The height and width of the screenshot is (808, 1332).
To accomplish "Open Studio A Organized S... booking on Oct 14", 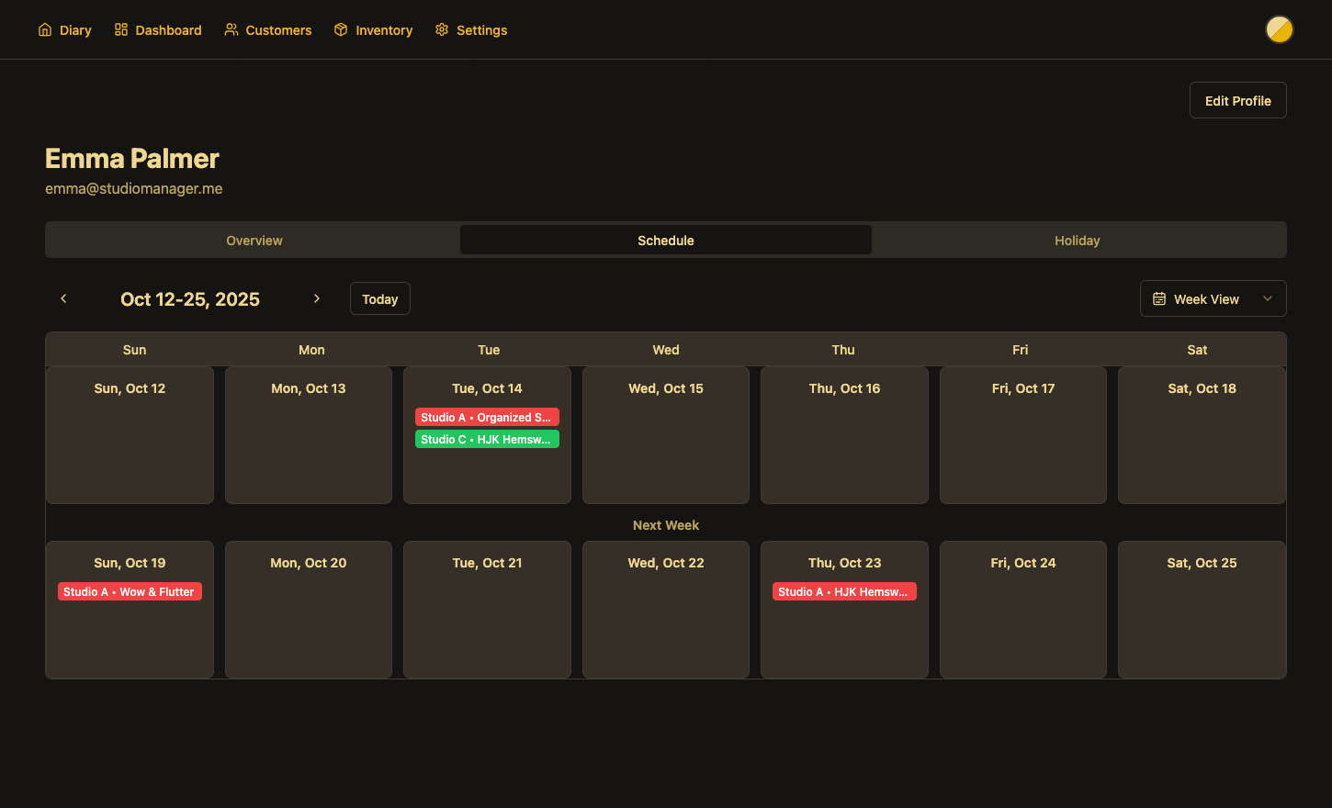I will [x=487, y=418].
